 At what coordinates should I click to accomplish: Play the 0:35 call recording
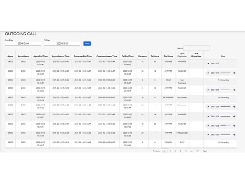tap(208, 126)
